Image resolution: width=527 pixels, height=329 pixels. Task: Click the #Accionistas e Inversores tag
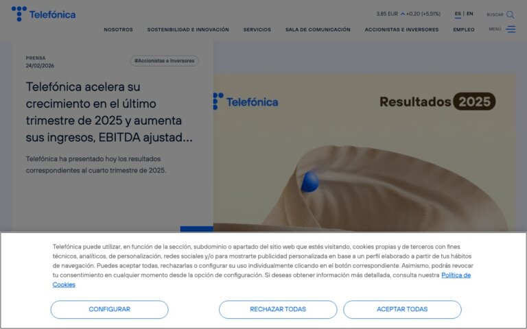point(165,61)
